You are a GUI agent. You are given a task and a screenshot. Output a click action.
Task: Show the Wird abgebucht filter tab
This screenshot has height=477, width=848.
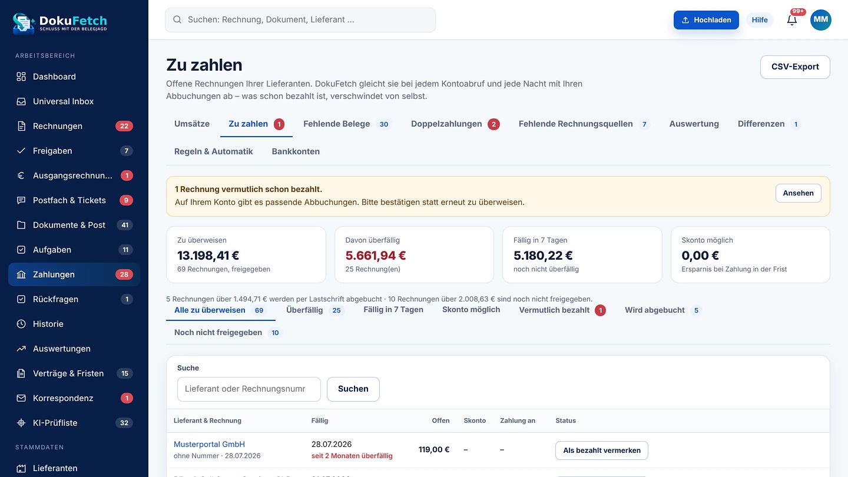[662, 310]
